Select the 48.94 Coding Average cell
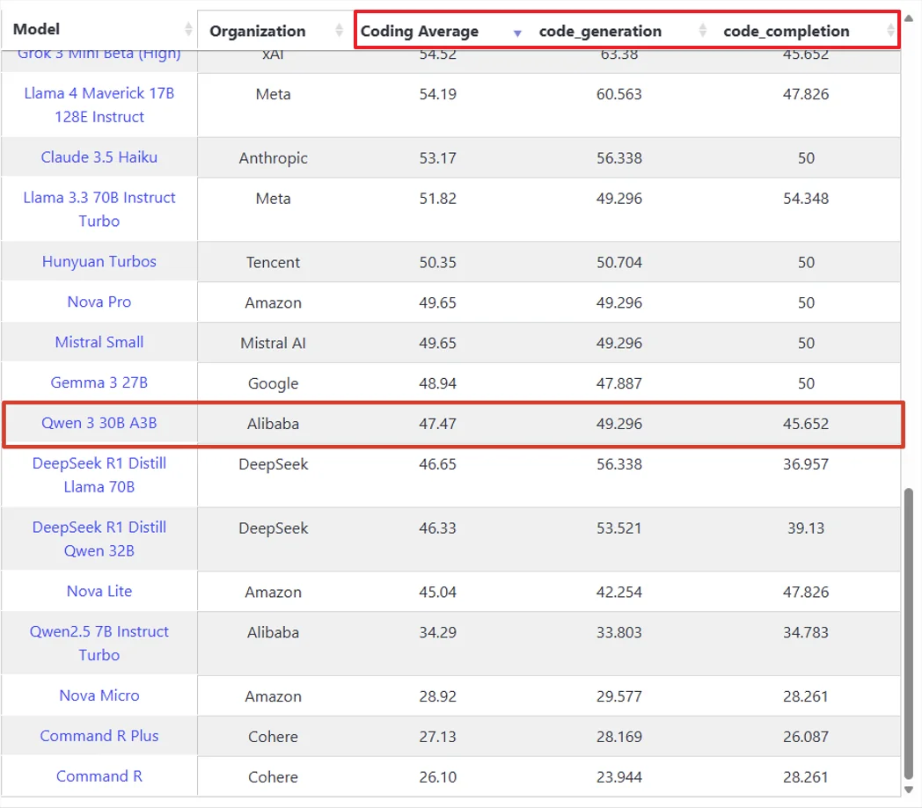 click(438, 383)
